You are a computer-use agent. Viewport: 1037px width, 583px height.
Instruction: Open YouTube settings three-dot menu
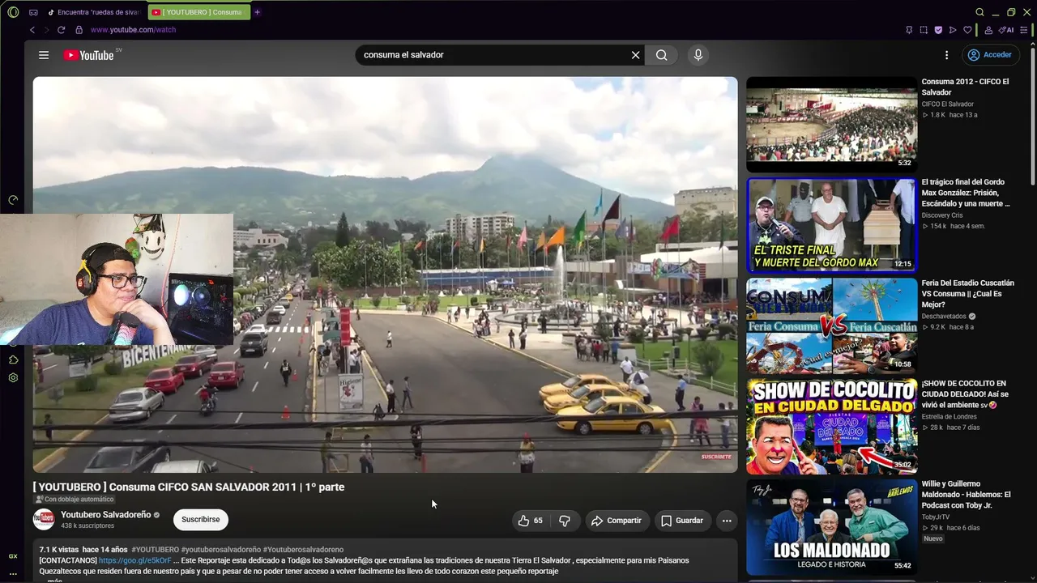(946, 55)
